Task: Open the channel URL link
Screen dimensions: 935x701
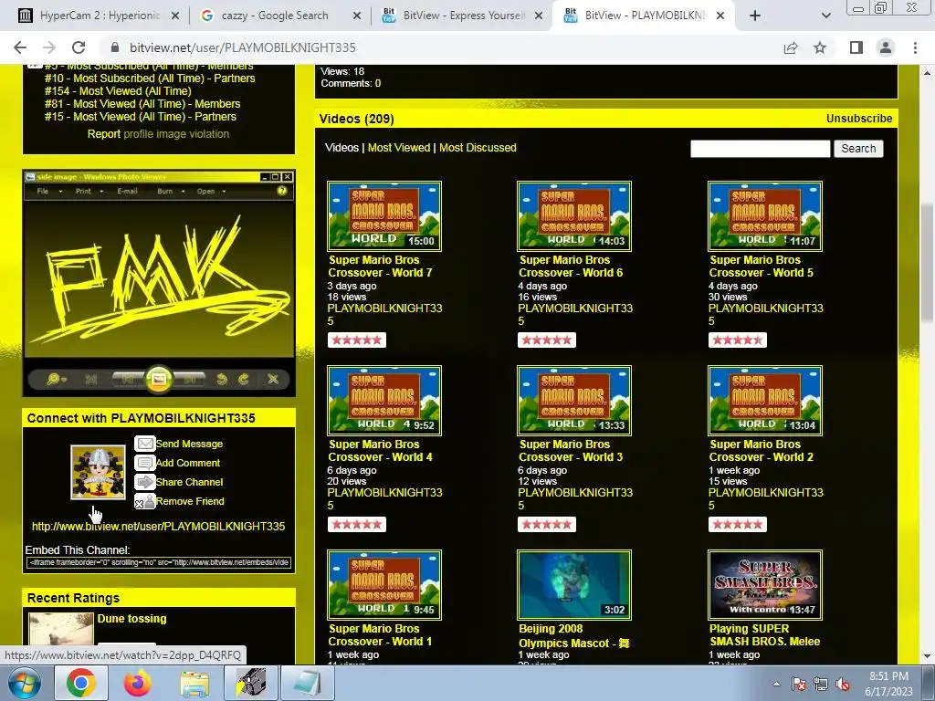Action: [158, 527]
